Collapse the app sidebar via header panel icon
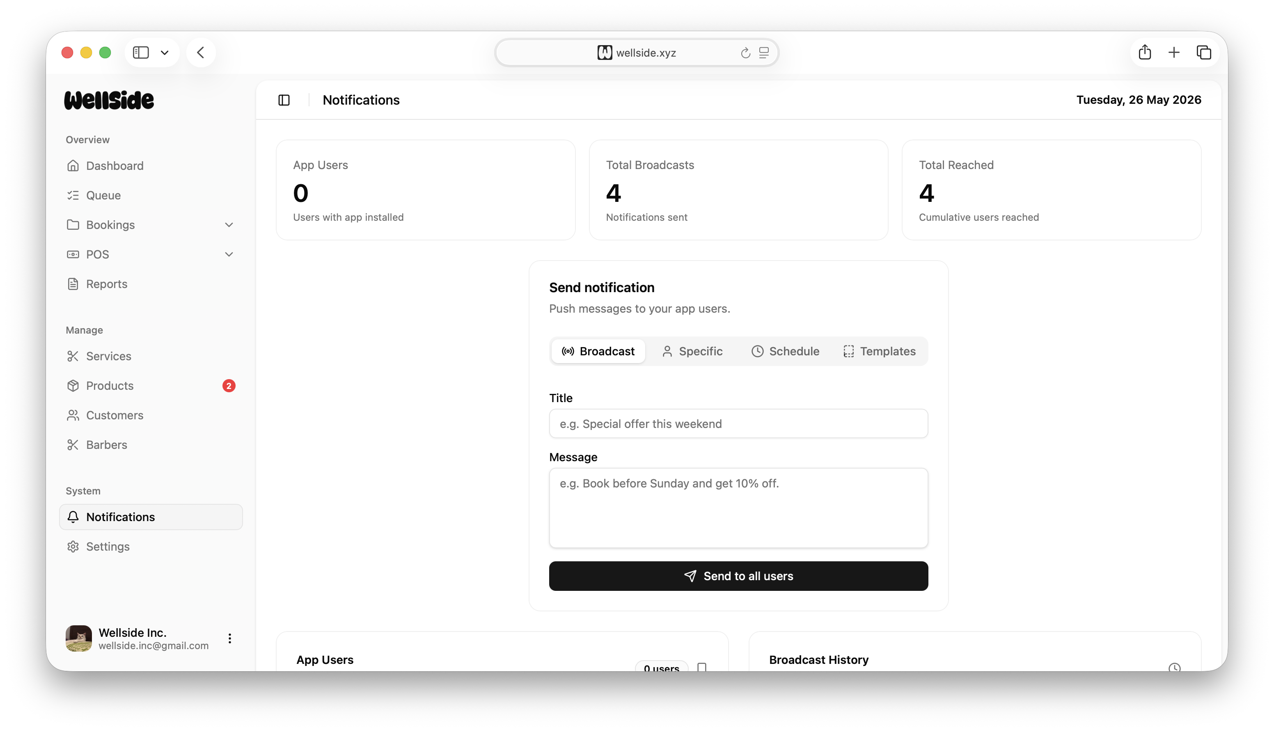Viewport: 1274px width, 732px height. 284,100
